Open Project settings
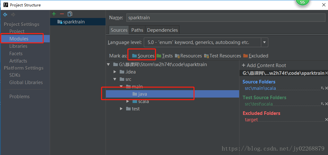The width and height of the screenshot is (328, 155). [17, 31]
